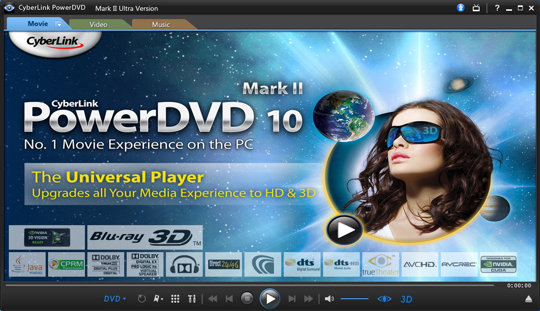Click the large play button on the banner
The height and width of the screenshot is (311, 540).
click(344, 230)
